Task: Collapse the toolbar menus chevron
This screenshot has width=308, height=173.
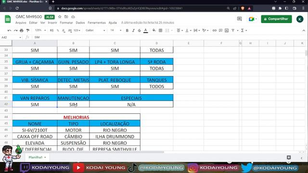Action: point(304,31)
